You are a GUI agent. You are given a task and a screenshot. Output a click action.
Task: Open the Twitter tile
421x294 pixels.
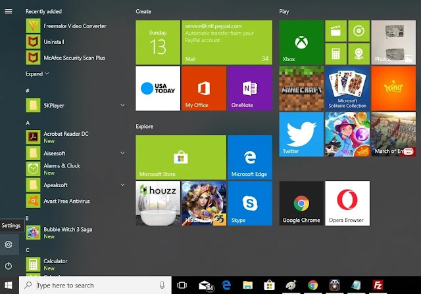[x=301, y=134]
